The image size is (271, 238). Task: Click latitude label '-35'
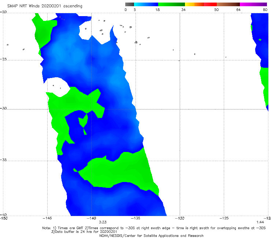[x=3, y=160]
